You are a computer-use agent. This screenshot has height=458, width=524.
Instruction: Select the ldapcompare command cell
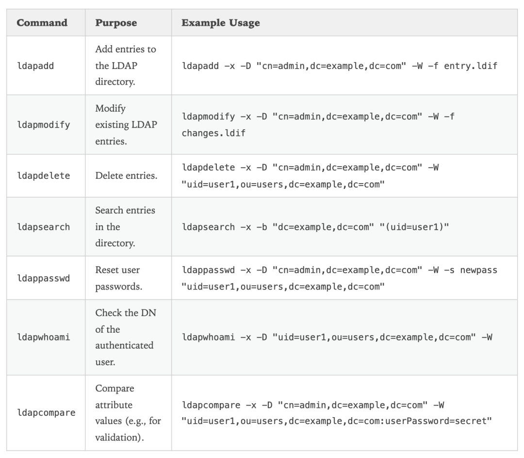[46, 412]
